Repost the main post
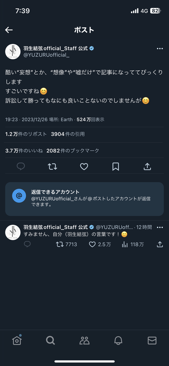 pyautogui.click(x=52, y=166)
